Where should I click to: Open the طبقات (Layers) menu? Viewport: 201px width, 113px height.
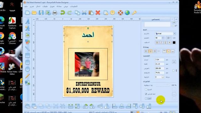(x=45, y=6)
